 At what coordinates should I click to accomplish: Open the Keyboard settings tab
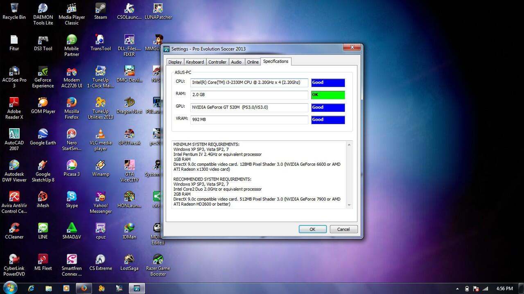pos(195,62)
